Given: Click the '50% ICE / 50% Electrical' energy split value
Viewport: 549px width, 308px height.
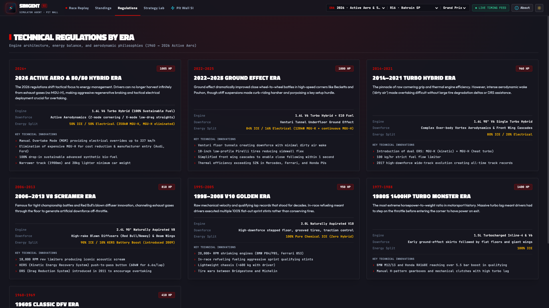Looking at the screenshot, I should (x=122, y=124).
